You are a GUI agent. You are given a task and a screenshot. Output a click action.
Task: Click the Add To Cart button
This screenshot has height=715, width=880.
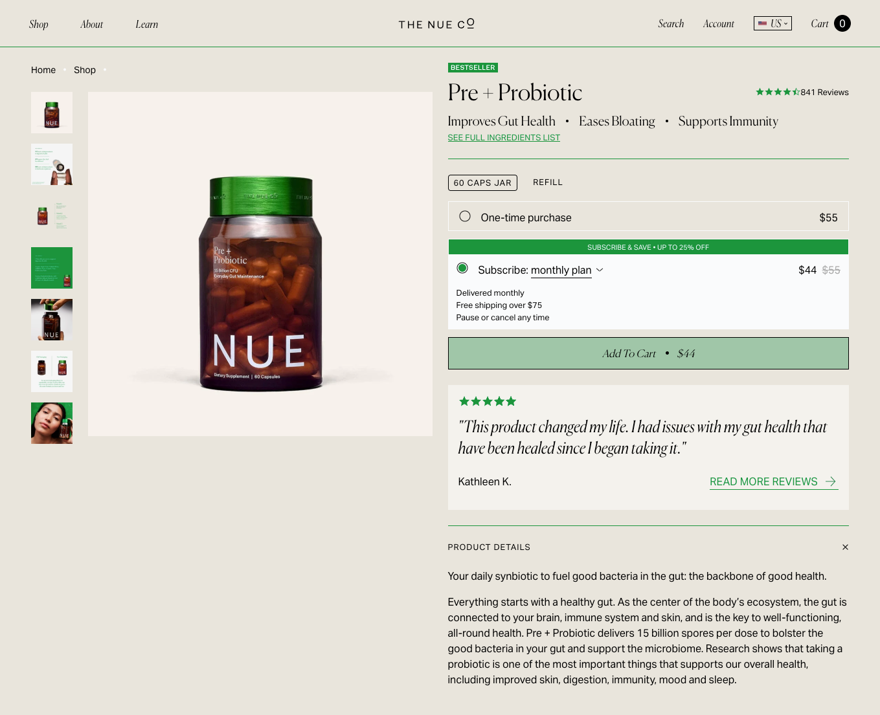648,353
